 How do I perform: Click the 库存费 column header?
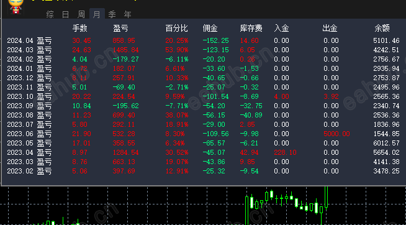[x=251, y=28]
